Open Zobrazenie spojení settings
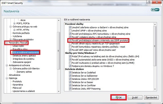The width and height of the screenshot is (163, 104). (x=22, y=62)
